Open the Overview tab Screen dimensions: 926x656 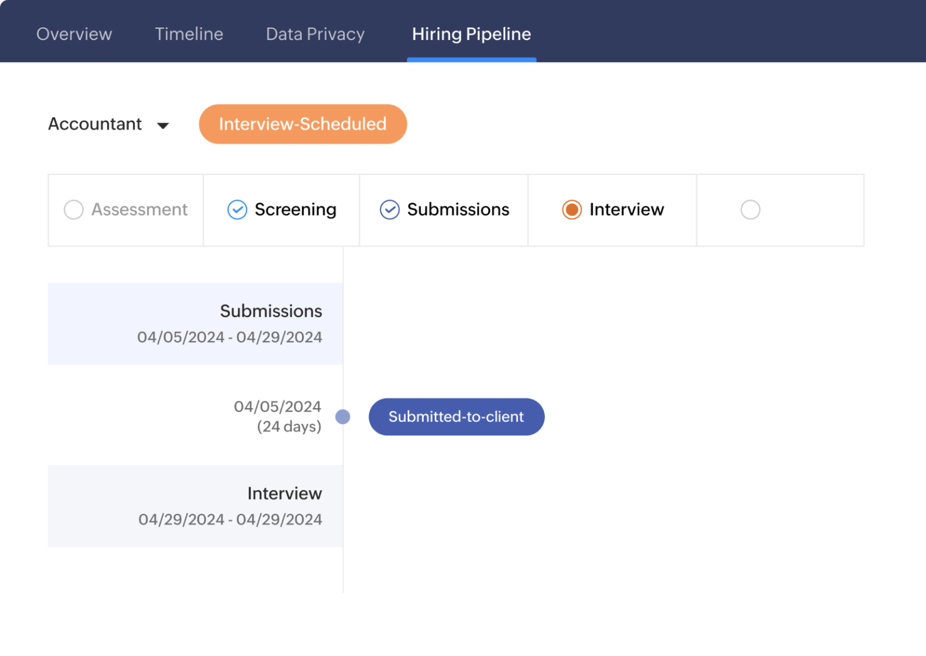pyautogui.click(x=74, y=34)
